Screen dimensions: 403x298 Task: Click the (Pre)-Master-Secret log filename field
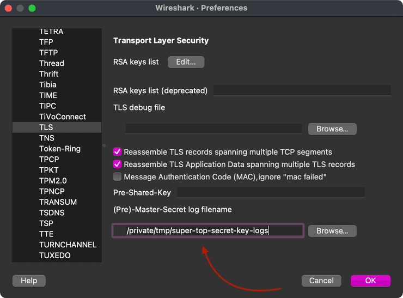tap(208, 230)
